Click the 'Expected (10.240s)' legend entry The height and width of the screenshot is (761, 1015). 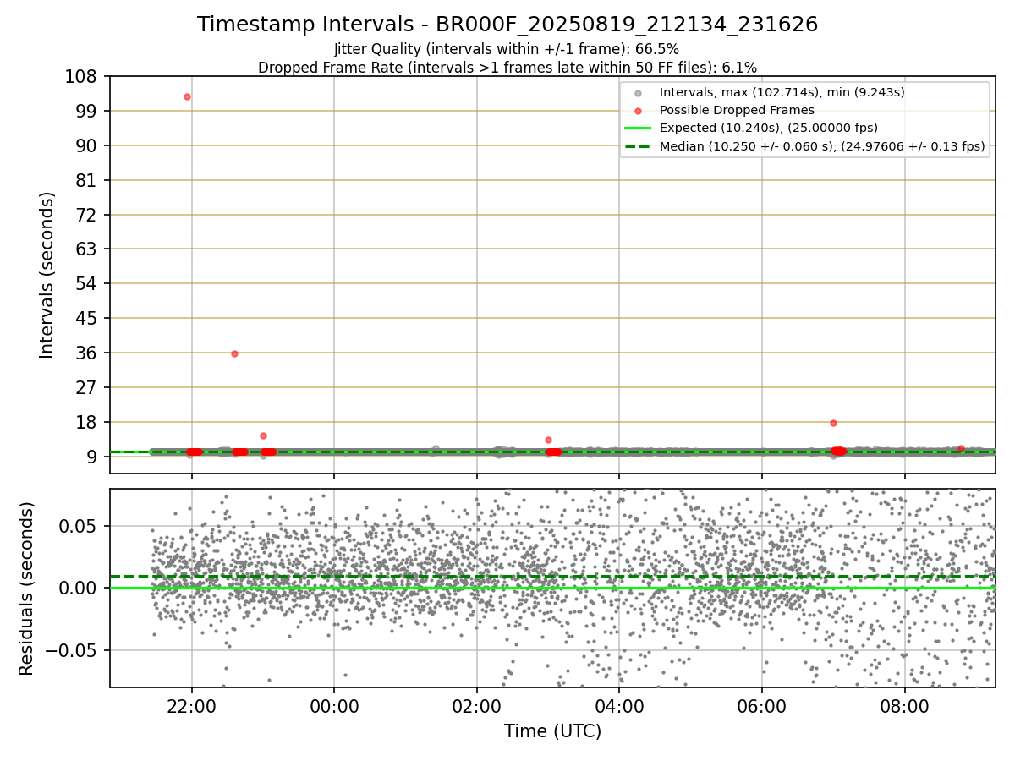pyautogui.click(x=769, y=128)
